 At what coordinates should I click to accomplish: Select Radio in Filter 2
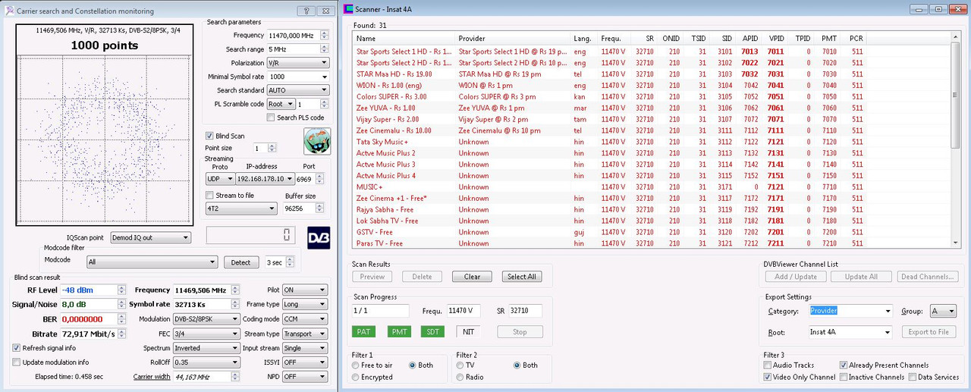point(460,376)
